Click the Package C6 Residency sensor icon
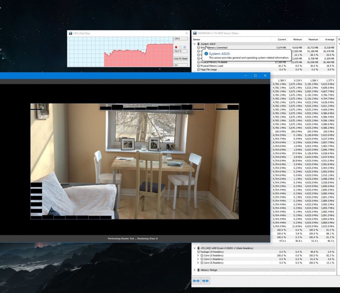340x293 pixels. click(x=198, y=252)
